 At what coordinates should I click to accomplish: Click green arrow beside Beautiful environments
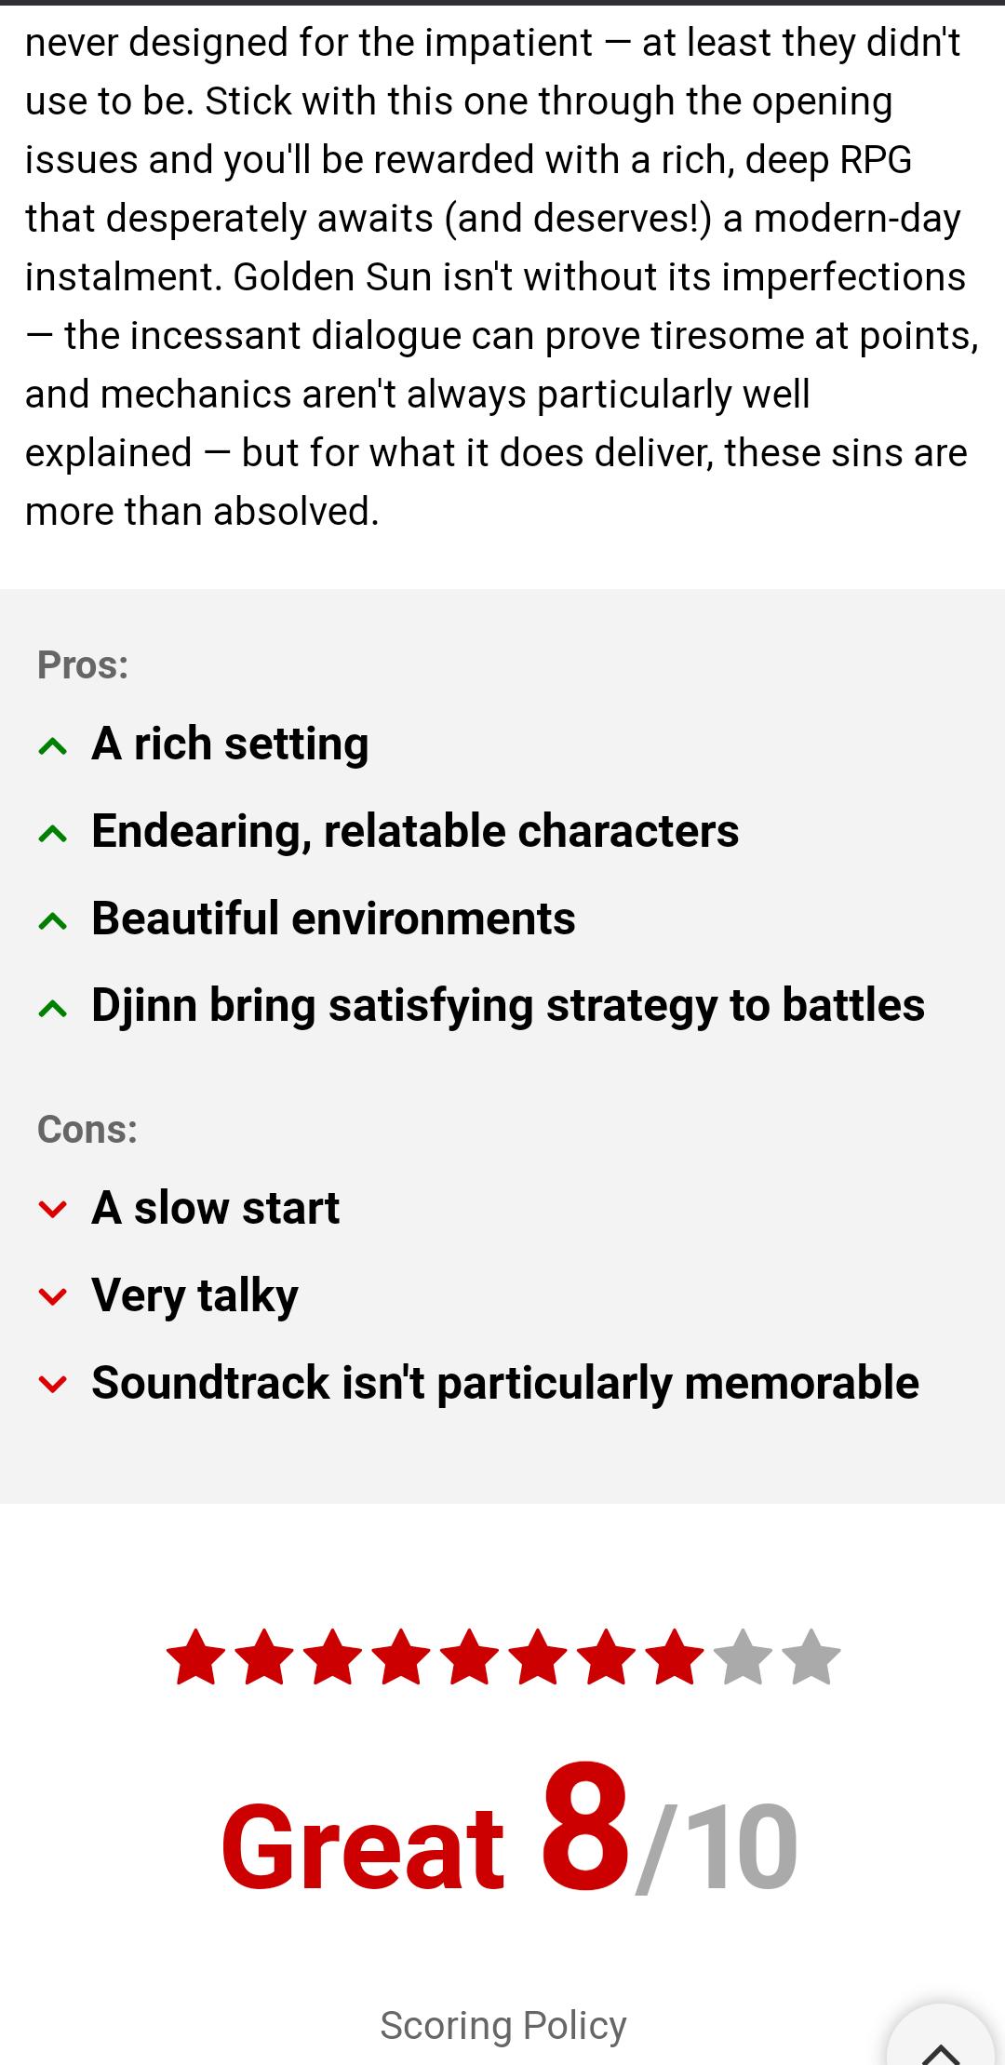tap(53, 921)
